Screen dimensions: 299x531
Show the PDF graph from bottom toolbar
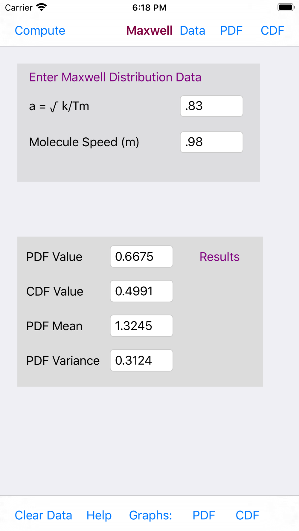pyautogui.click(x=204, y=515)
